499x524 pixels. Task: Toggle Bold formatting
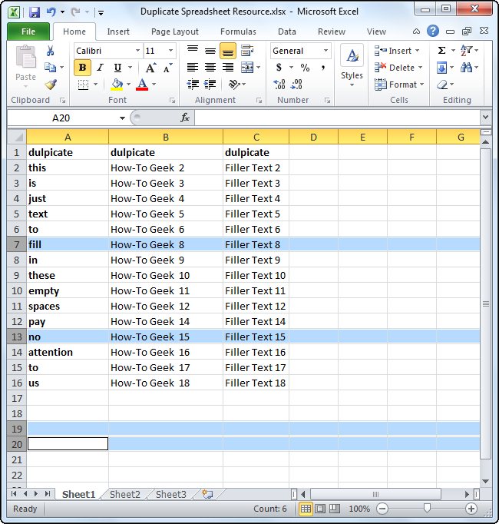(x=82, y=68)
